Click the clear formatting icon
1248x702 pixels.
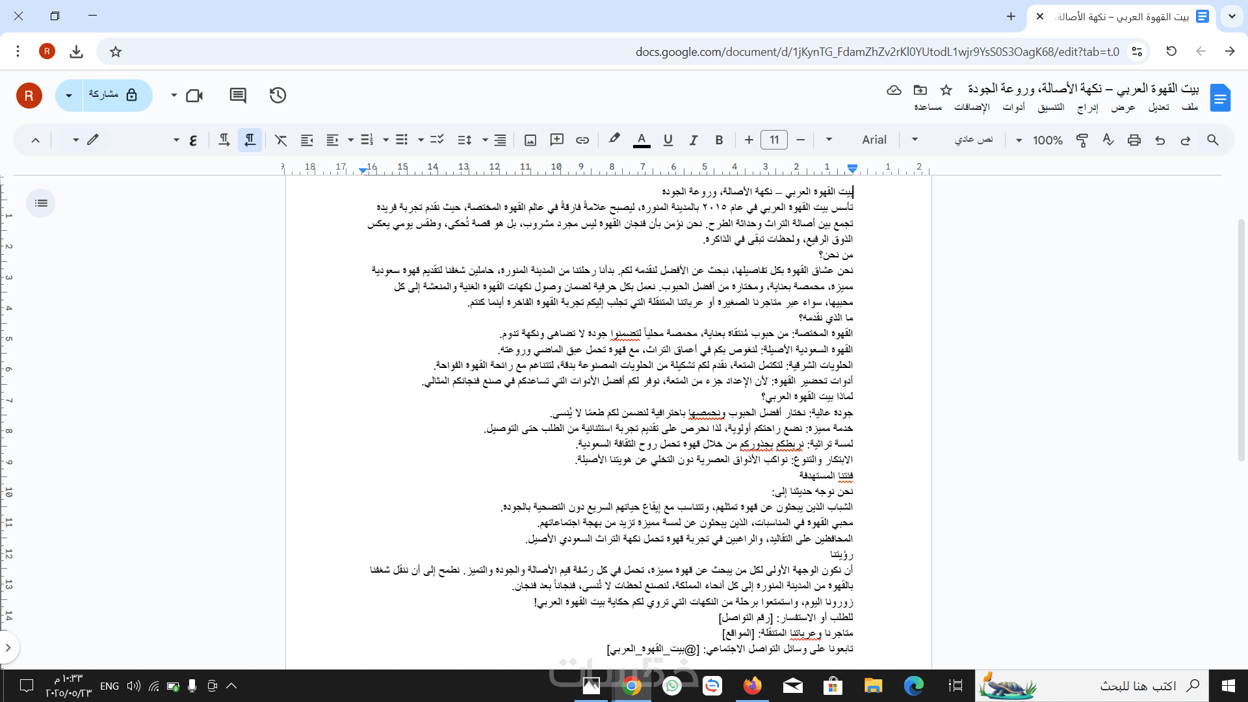click(281, 140)
